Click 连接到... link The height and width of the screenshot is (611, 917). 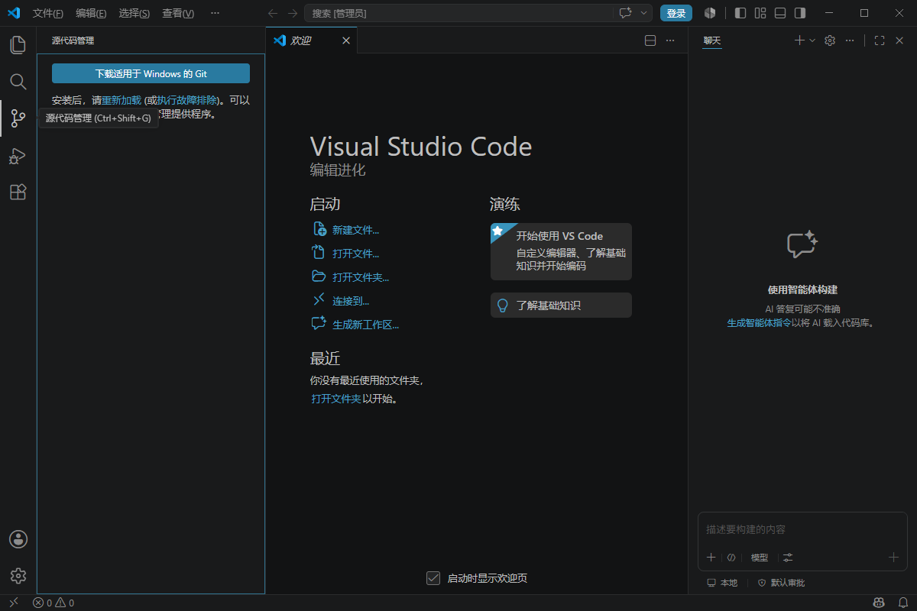tap(341, 301)
